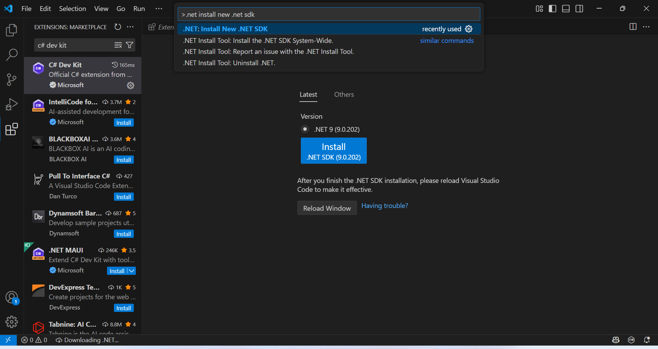Open the Explorer view in activity bar
The image size is (658, 349).
click(x=12, y=30)
